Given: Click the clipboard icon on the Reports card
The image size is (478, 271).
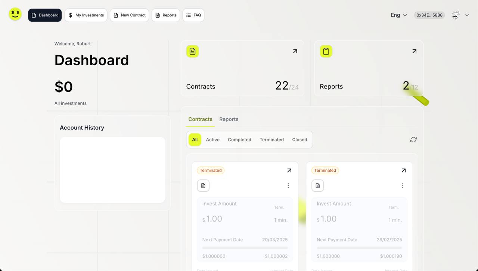Looking at the screenshot, I should tap(326, 51).
